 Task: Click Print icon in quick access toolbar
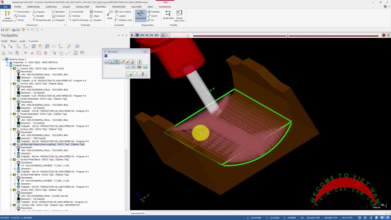tap(13, 30)
